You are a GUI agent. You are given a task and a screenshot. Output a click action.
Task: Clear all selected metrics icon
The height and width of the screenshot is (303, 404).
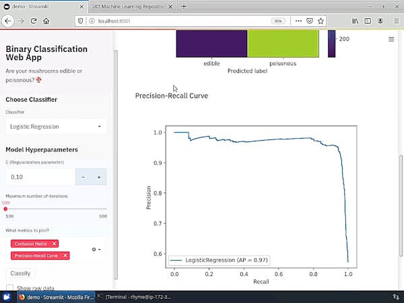[94, 249]
